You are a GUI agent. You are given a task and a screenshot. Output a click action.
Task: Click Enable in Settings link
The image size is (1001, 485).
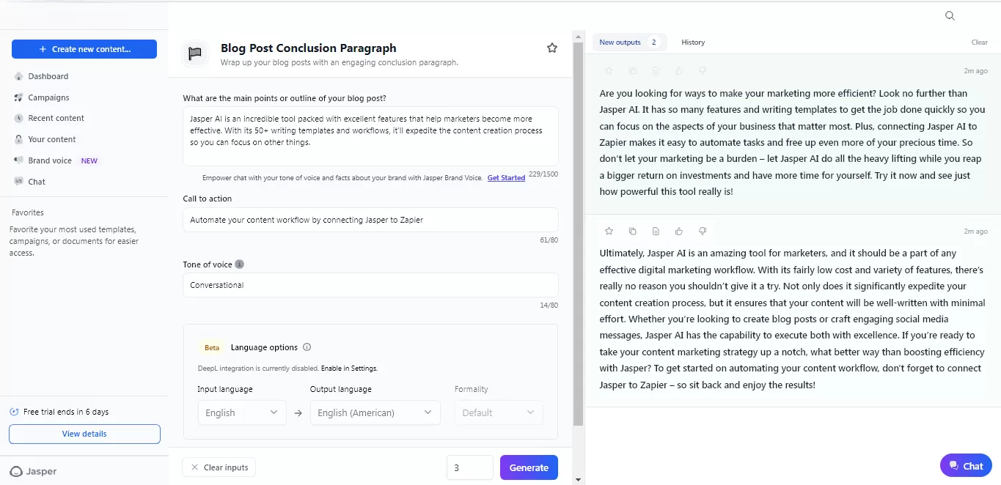click(x=349, y=368)
